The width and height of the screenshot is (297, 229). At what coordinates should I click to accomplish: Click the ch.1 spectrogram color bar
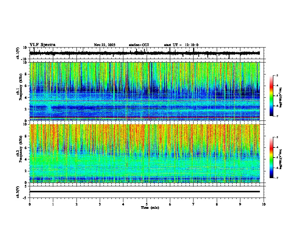click(271, 96)
